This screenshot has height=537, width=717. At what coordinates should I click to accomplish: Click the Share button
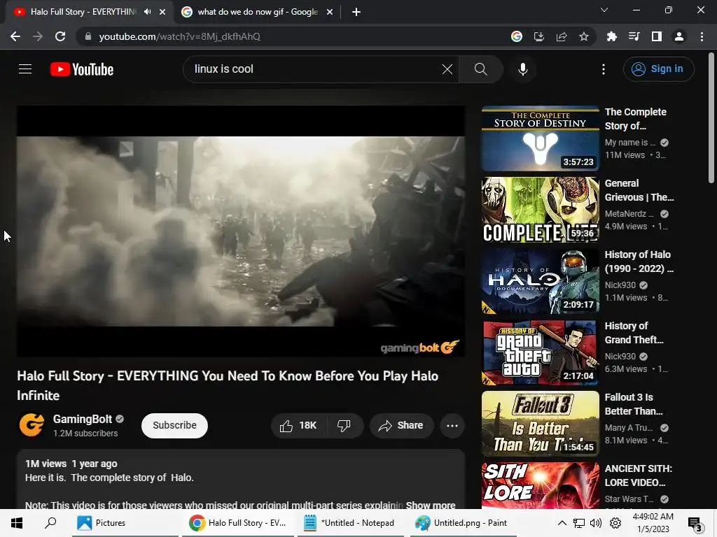point(401,426)
